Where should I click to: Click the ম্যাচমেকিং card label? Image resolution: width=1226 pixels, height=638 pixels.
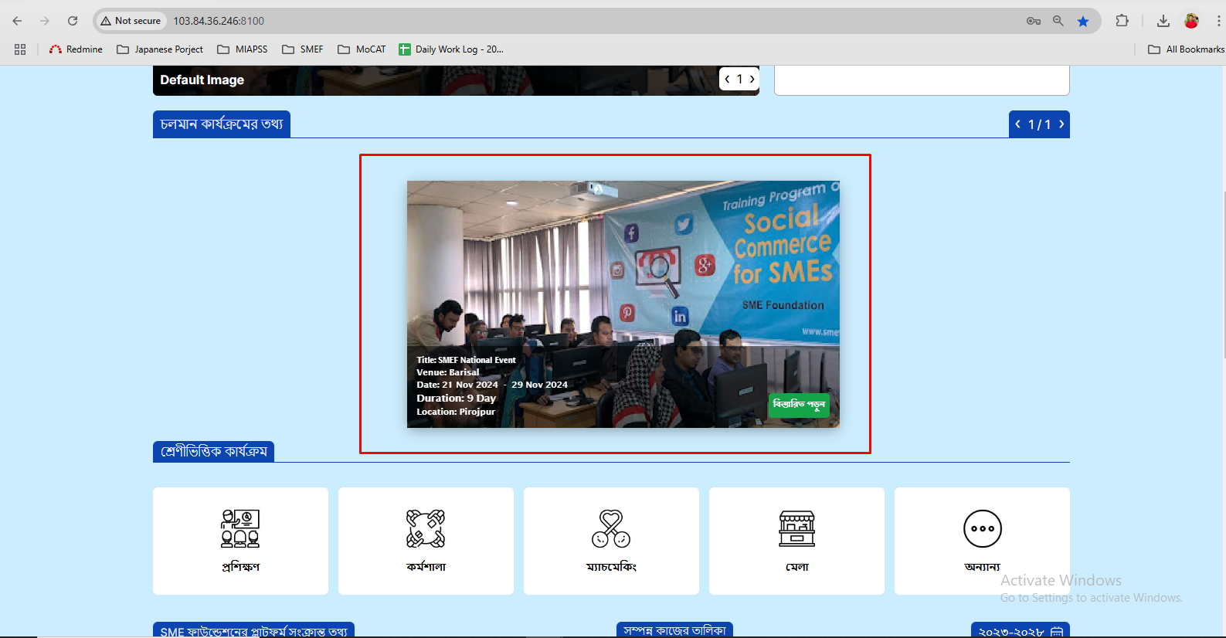click(x=611, y=567)
